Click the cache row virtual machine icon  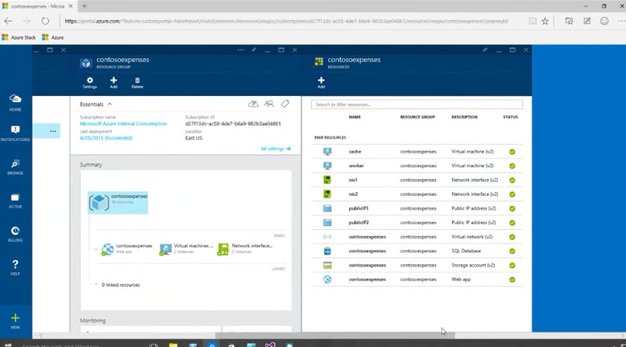(x=327, y=152)
